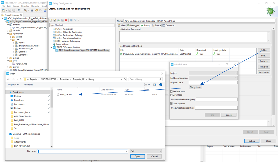
Task: Open Build configuration dropdown
Action: (x=236, y=78)
